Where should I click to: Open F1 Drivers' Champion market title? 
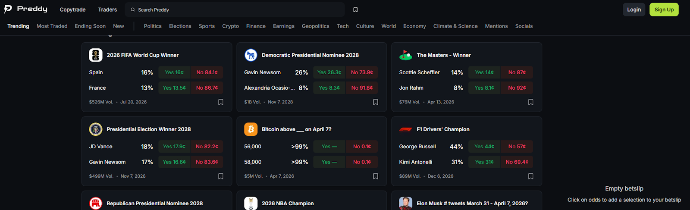pos(443,129)
